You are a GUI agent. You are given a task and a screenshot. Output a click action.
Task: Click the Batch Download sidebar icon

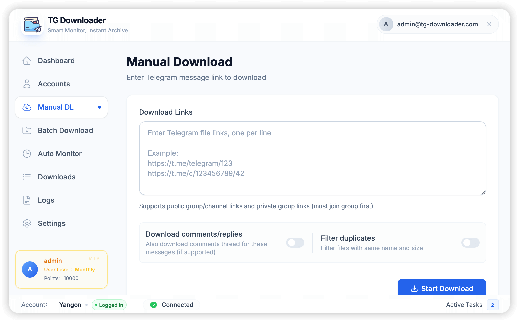[27, 130]
